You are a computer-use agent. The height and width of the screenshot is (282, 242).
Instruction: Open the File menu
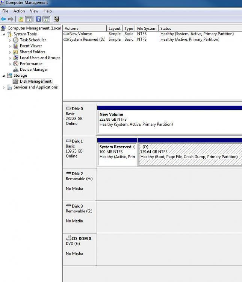click(5, 11)
